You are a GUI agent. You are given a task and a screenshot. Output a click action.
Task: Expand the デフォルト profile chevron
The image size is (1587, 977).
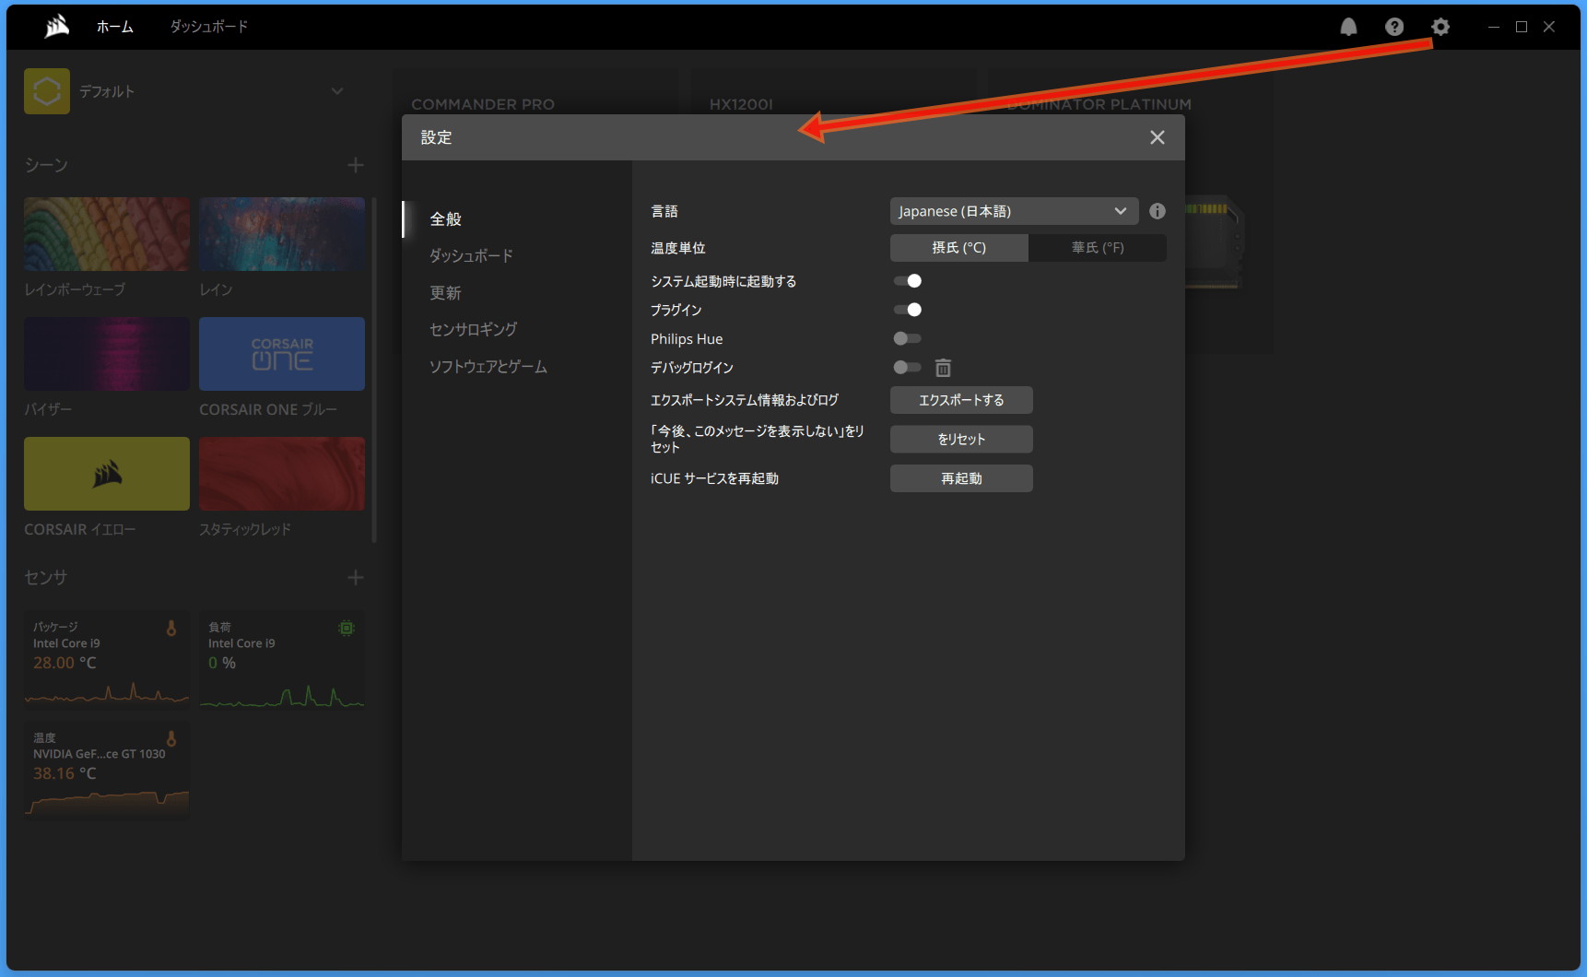coord(337,91)
